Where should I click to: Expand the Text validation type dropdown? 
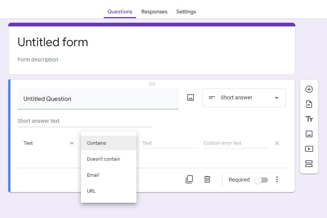(x=48, y=143)
